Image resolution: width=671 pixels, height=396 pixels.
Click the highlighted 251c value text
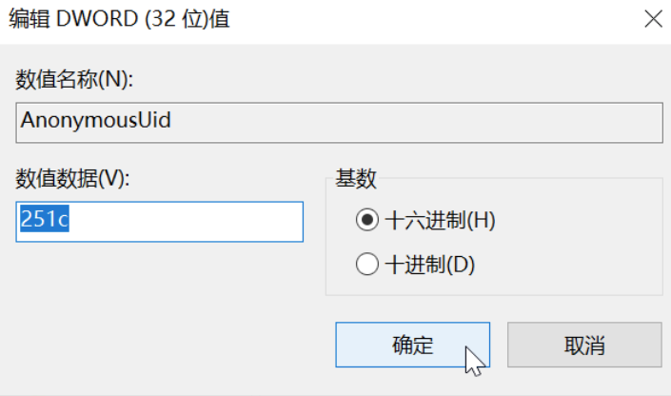click(46, 221)
